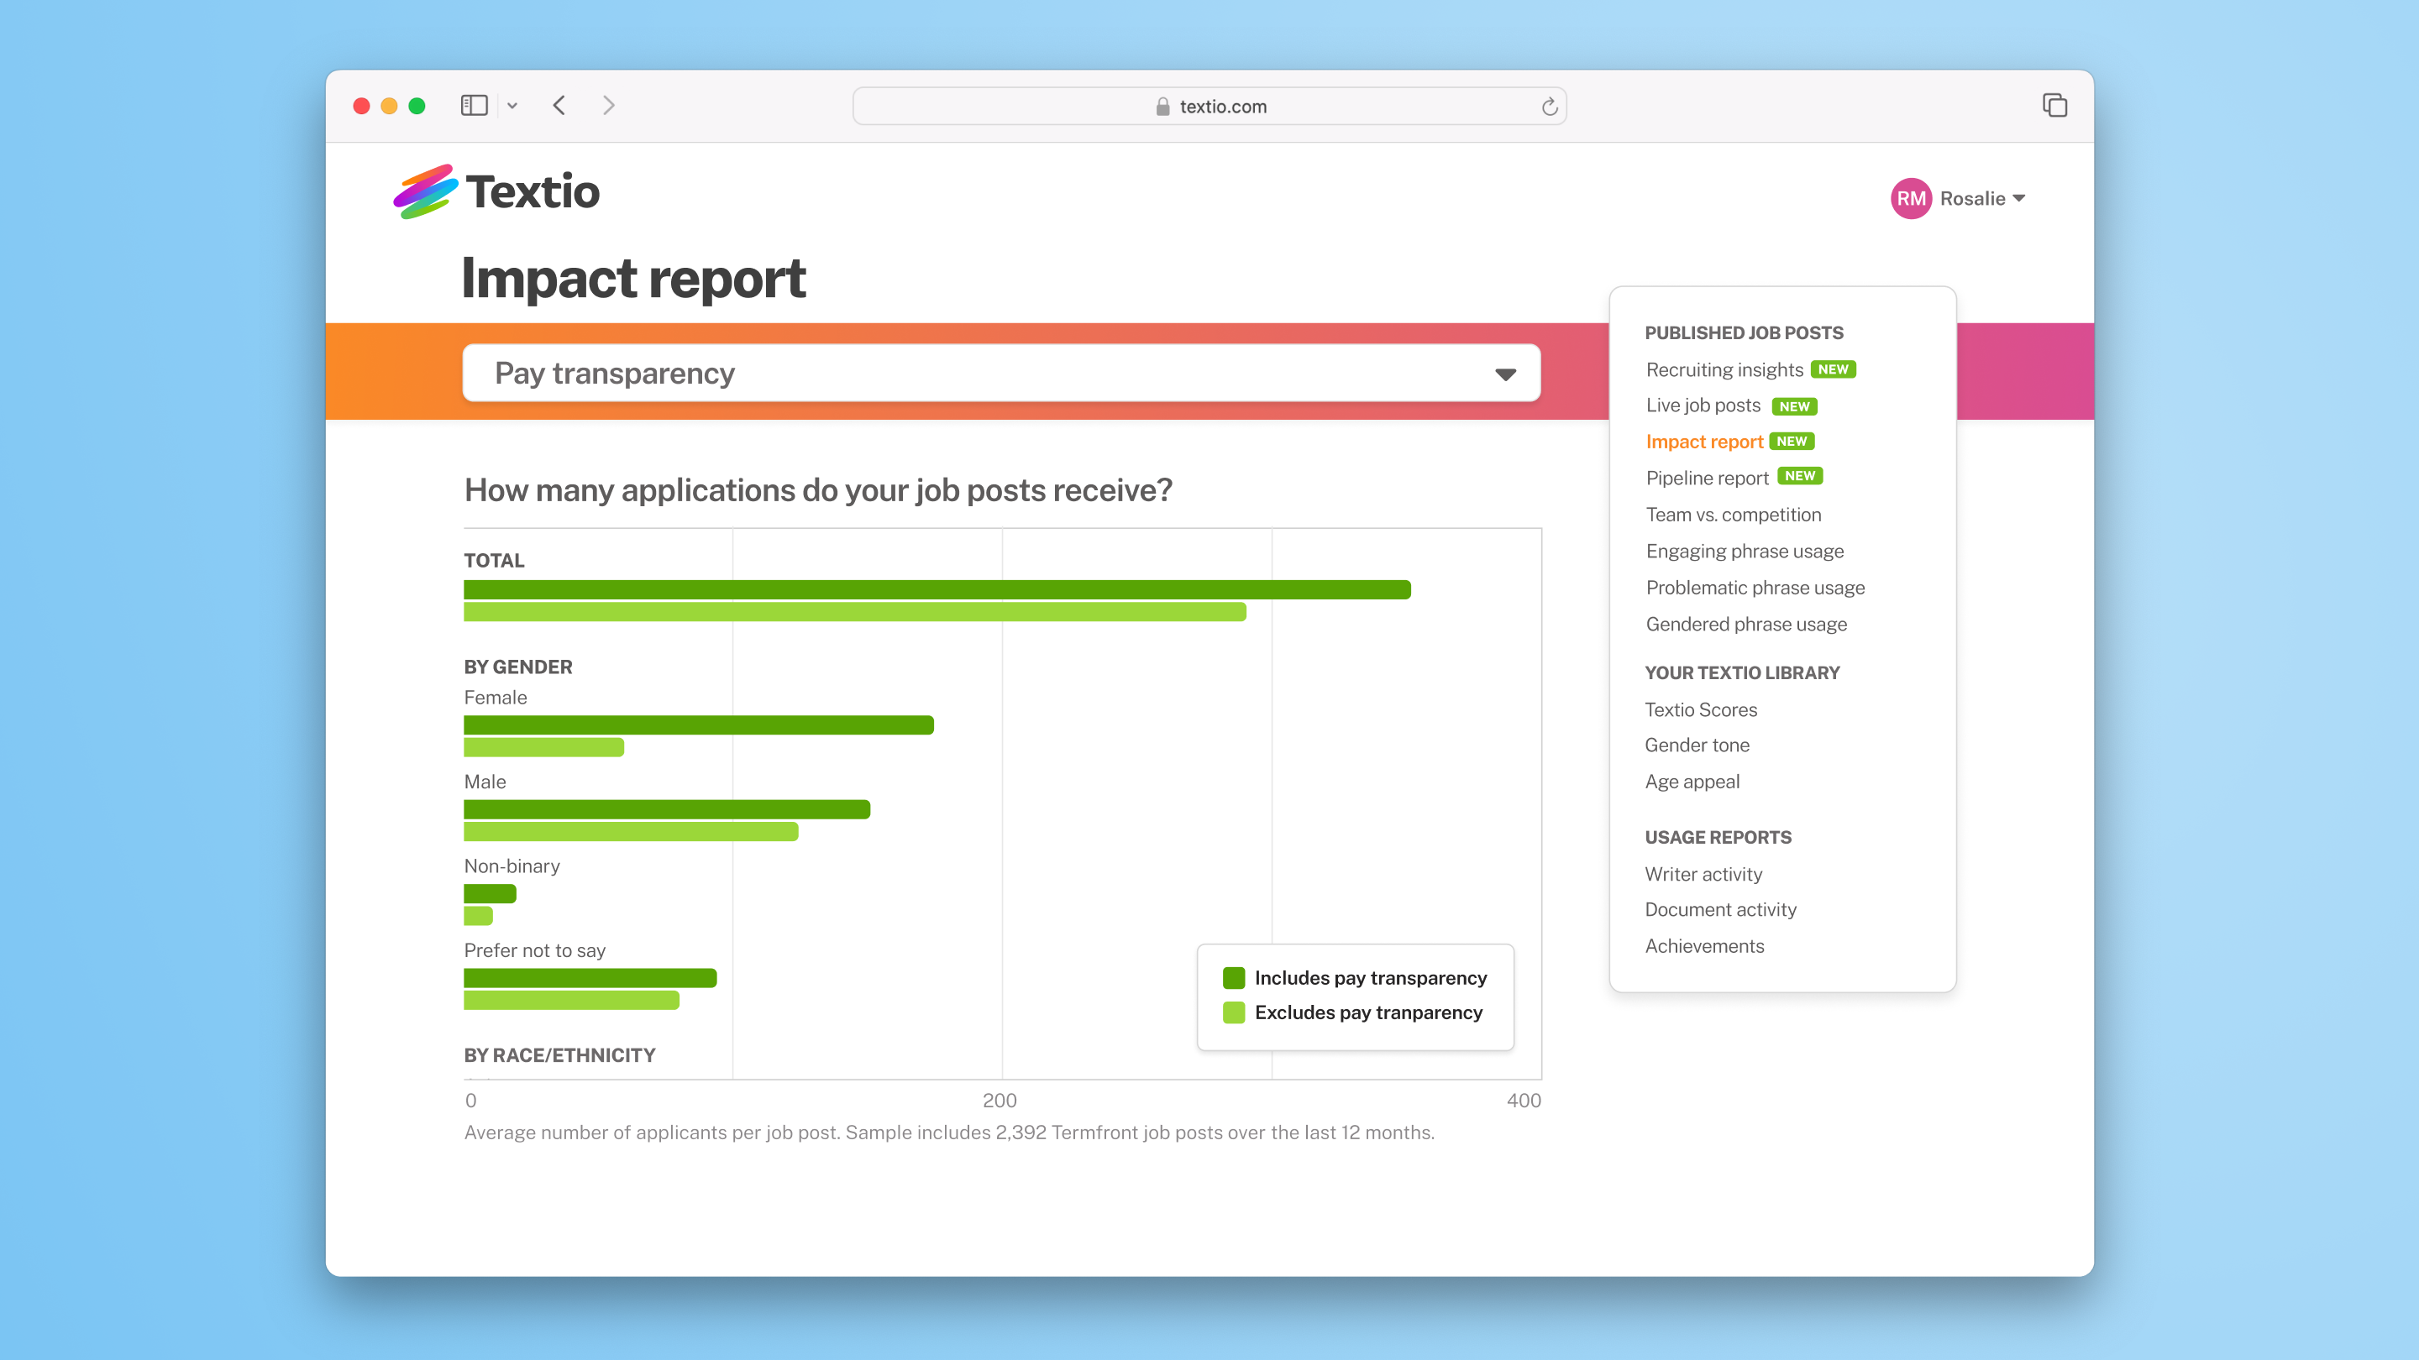Open Age appeal library page
Viewport: 2419px width, 1360px height.
pos(1692,781)
